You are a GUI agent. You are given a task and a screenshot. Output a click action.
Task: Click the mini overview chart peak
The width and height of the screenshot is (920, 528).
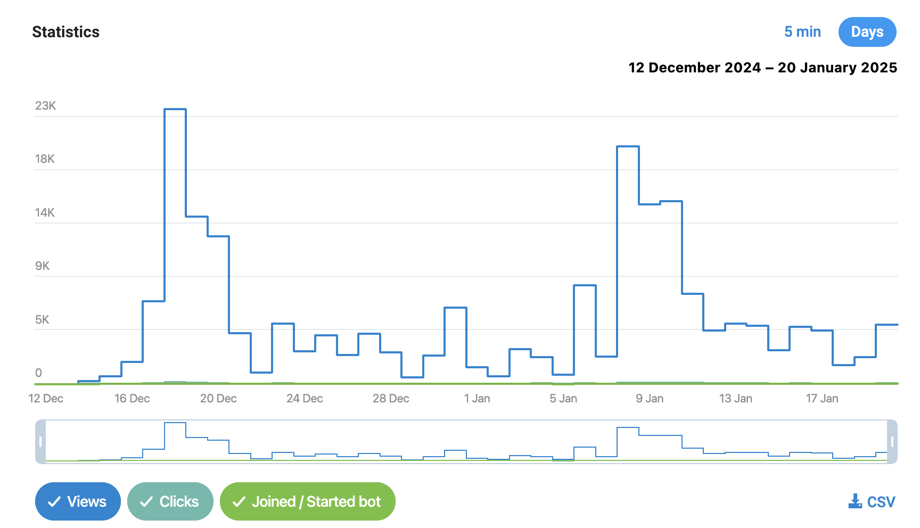pos(175,423)
